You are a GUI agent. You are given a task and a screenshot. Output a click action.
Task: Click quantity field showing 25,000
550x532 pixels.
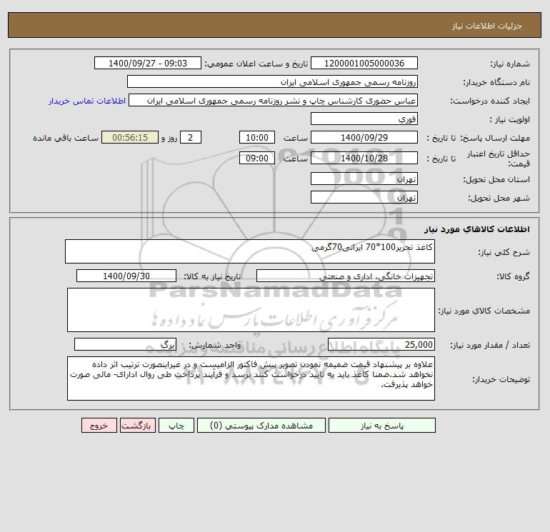coord(381,344)
